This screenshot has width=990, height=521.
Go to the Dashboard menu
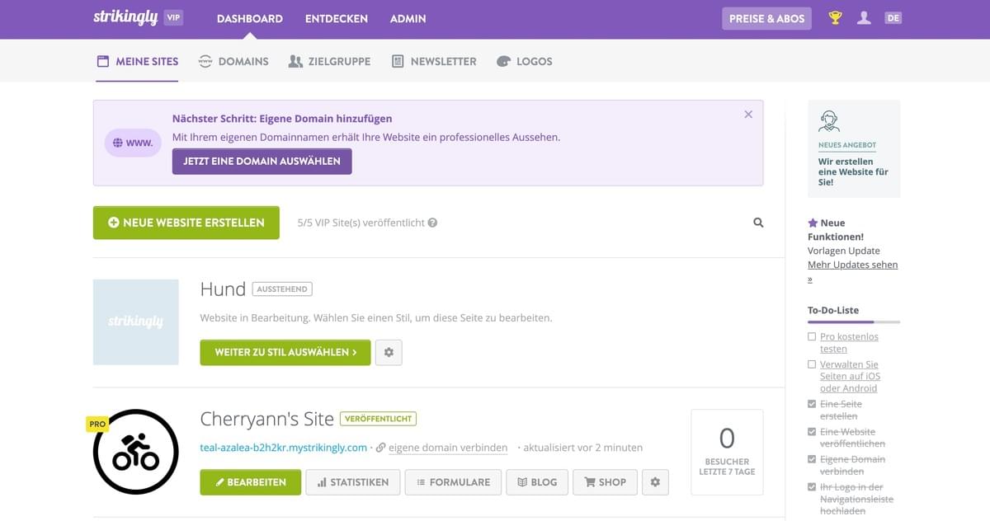pos(250,18)
